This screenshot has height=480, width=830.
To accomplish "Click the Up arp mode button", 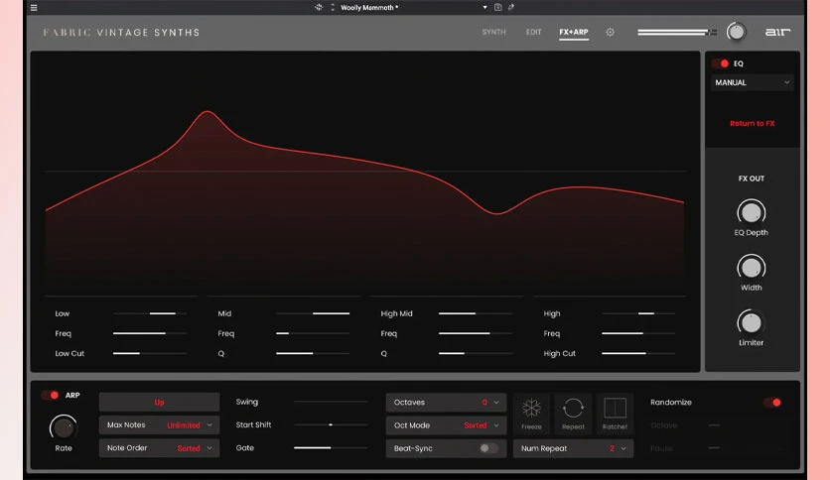I will [x=159, y=403].
